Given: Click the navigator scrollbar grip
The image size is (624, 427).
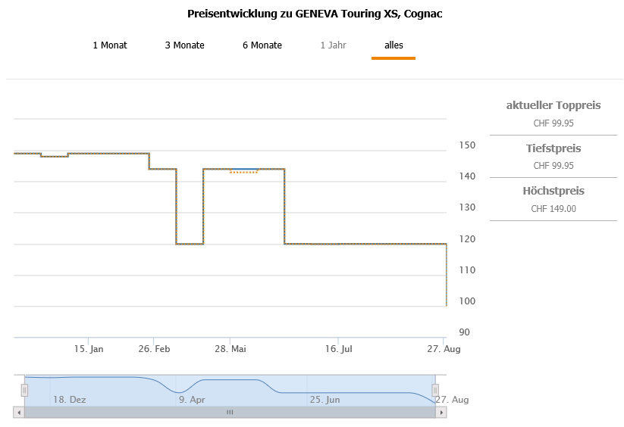Looking at the screenshot, I should pyautogui.click(x=230, y=413).
